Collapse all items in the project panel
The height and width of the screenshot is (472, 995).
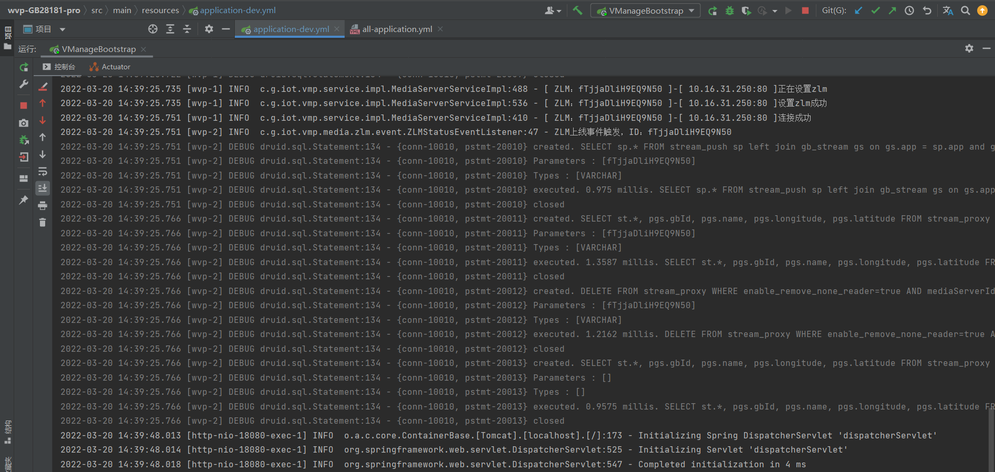pyautogui.click(x=187, y=29)
